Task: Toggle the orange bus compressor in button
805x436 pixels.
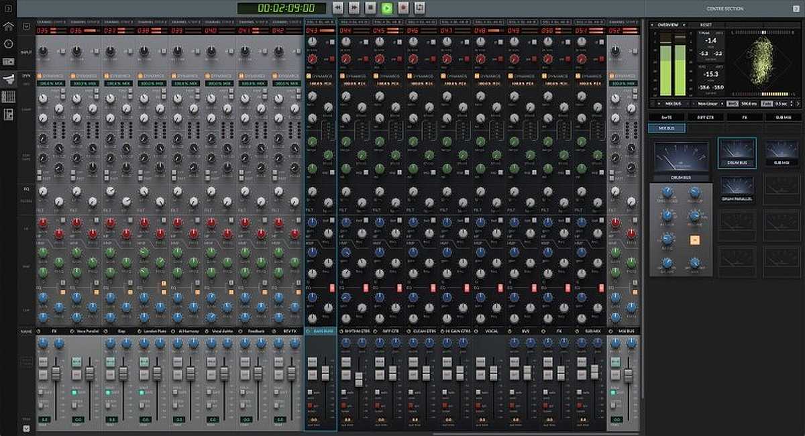Action: point(694,239)
